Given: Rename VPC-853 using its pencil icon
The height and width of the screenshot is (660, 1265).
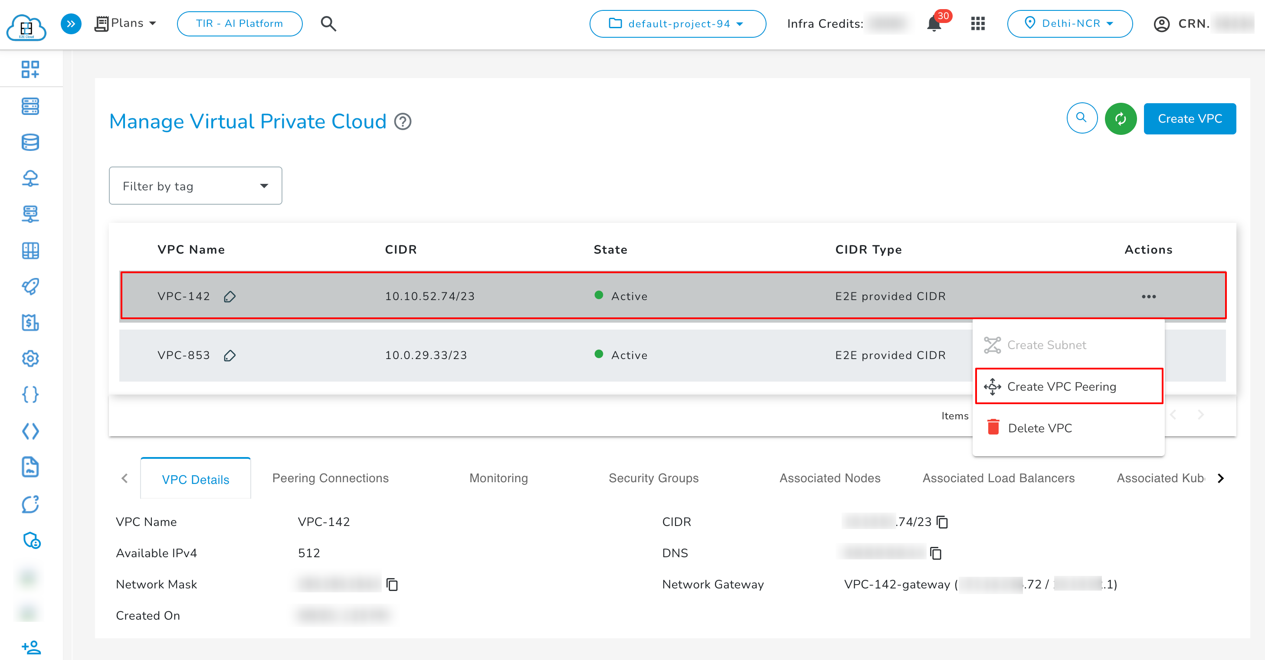Looking at the screenshot, I should click(230, 356).
